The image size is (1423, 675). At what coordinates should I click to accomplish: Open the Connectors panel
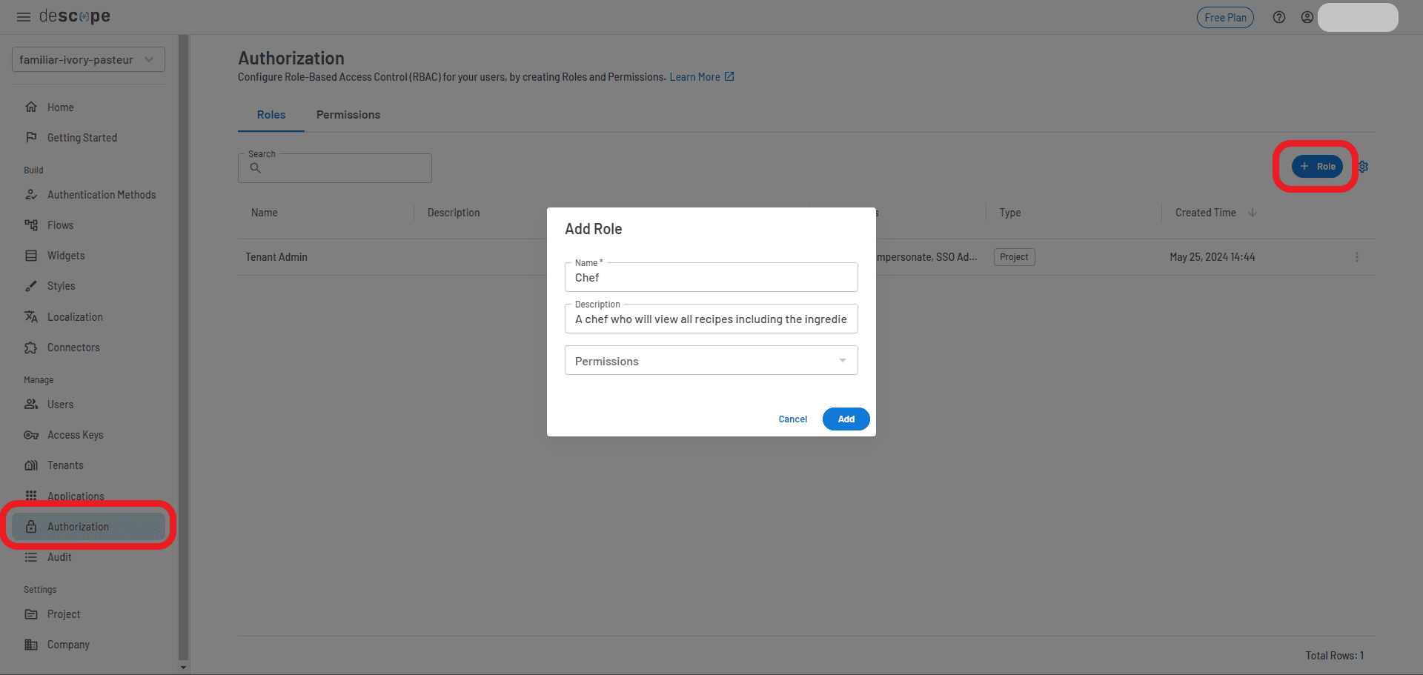point(73,347)
